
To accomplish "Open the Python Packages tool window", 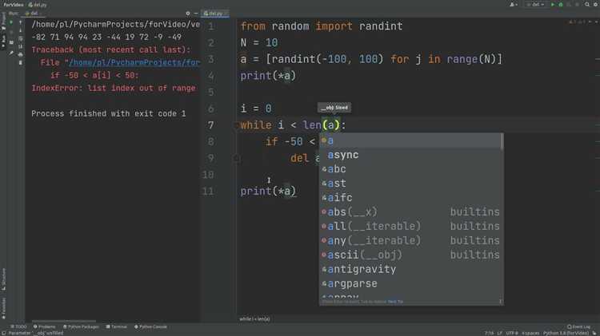I will (x=81, y=327).
